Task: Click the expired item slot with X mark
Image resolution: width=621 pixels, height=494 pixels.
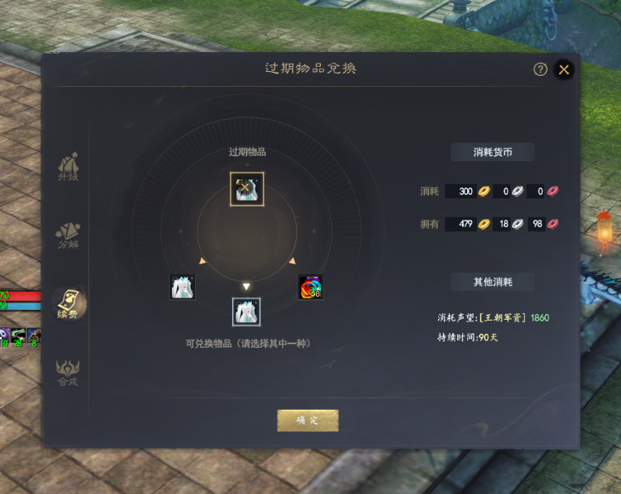Action: pyautogui.click(x=246, y=189)
